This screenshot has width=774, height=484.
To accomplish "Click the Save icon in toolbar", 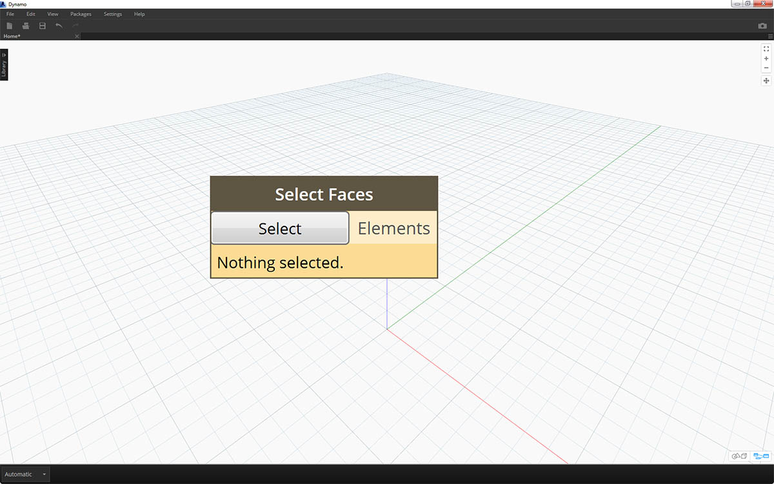I will click(x=43, y=26).
